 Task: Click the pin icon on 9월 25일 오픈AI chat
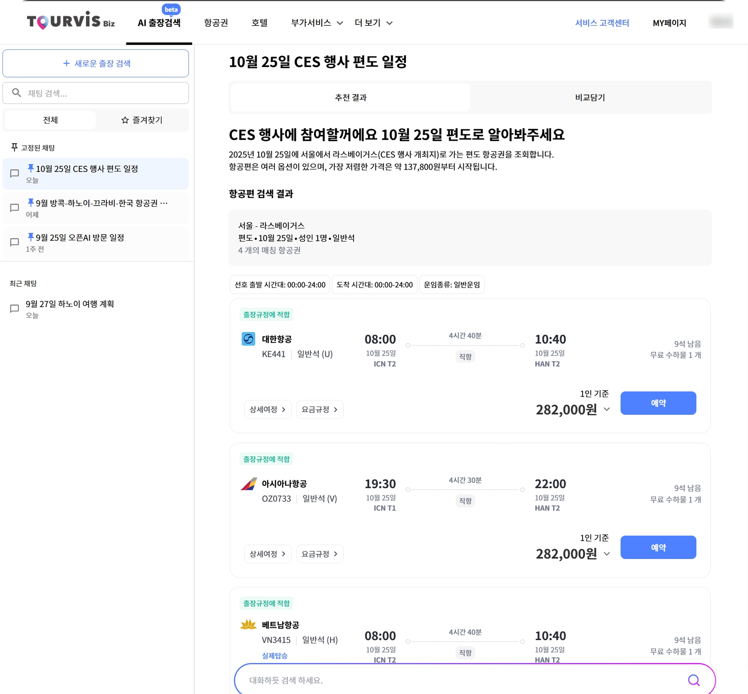pos(31,237)
